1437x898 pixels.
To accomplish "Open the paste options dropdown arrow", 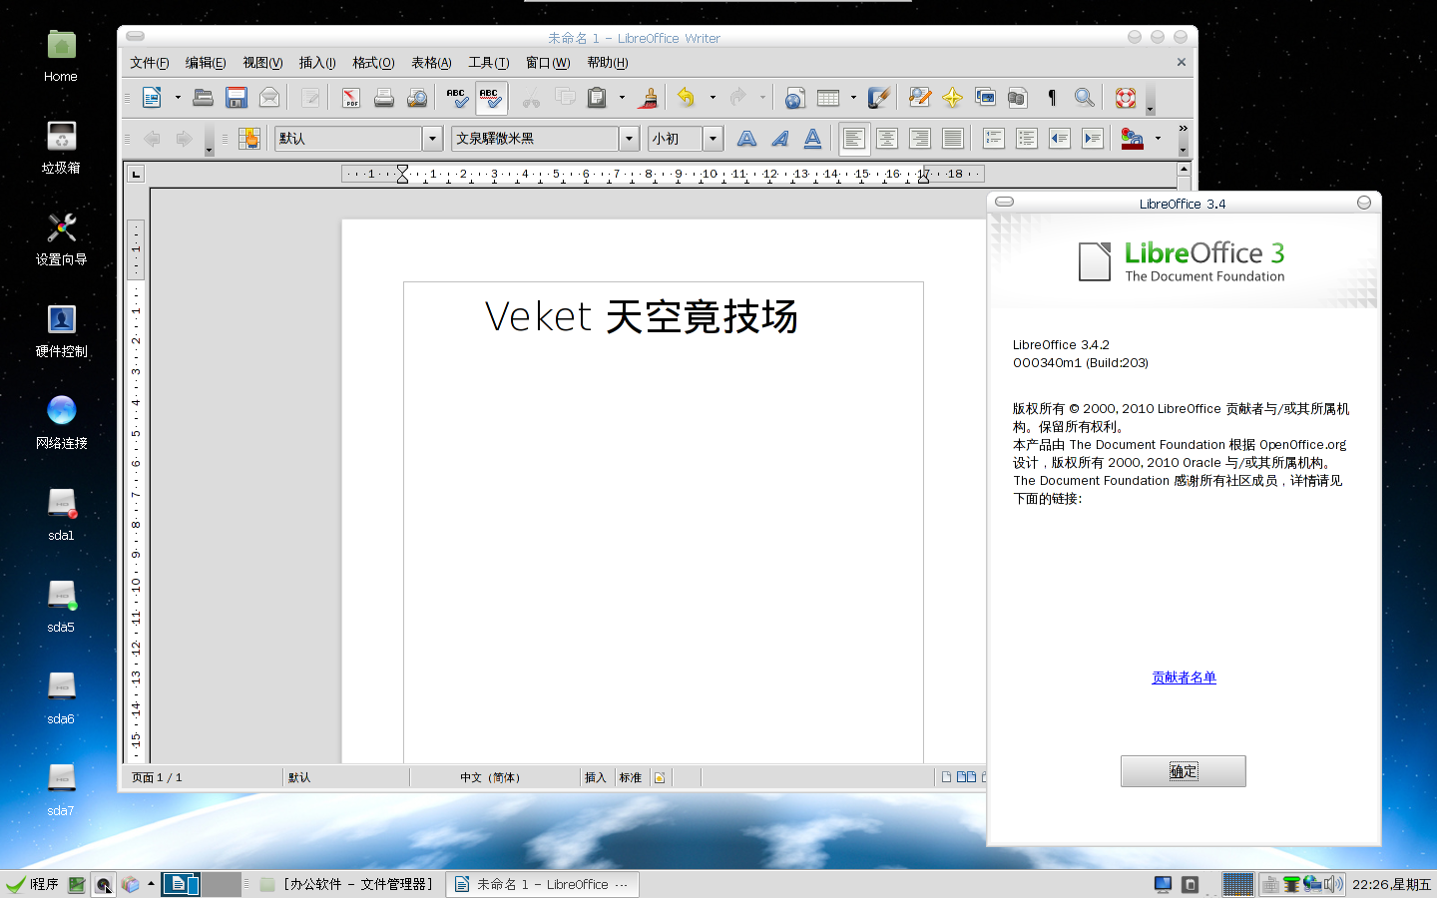I will pyautogui.click(x=622, y=98).
